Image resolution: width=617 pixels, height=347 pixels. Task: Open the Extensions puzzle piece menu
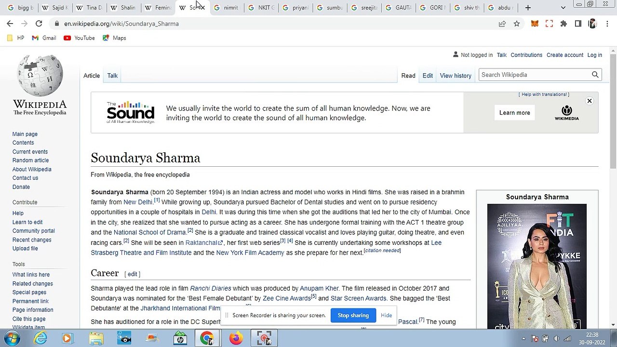(563, 24)
